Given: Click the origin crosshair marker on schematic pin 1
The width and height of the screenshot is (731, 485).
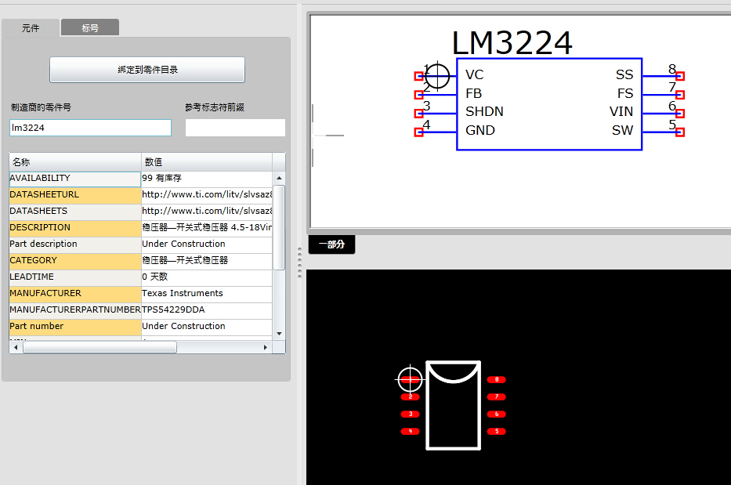Looking at the screenshot, I should (437, 75).
